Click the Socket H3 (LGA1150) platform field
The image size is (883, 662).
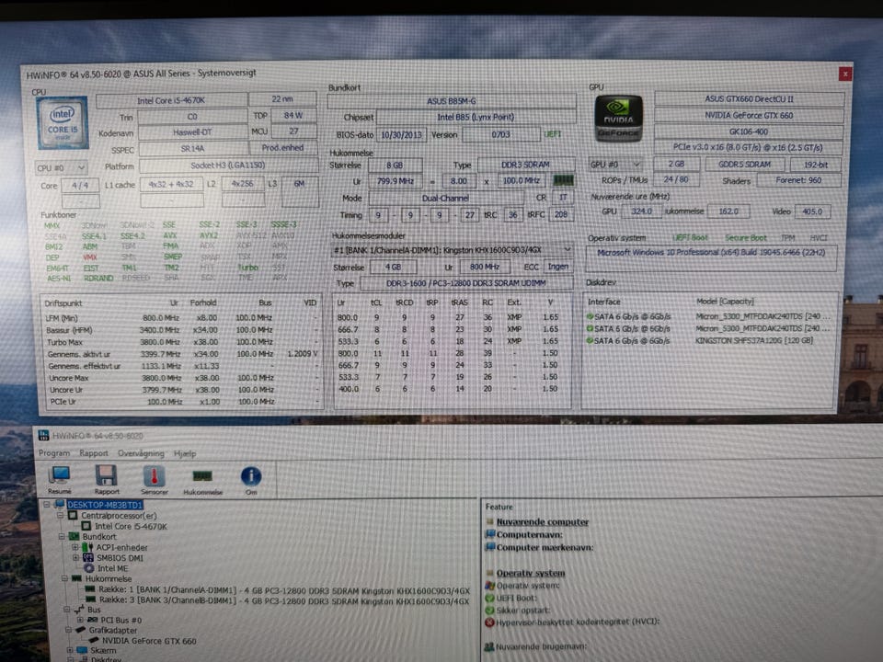click(227, 165)
